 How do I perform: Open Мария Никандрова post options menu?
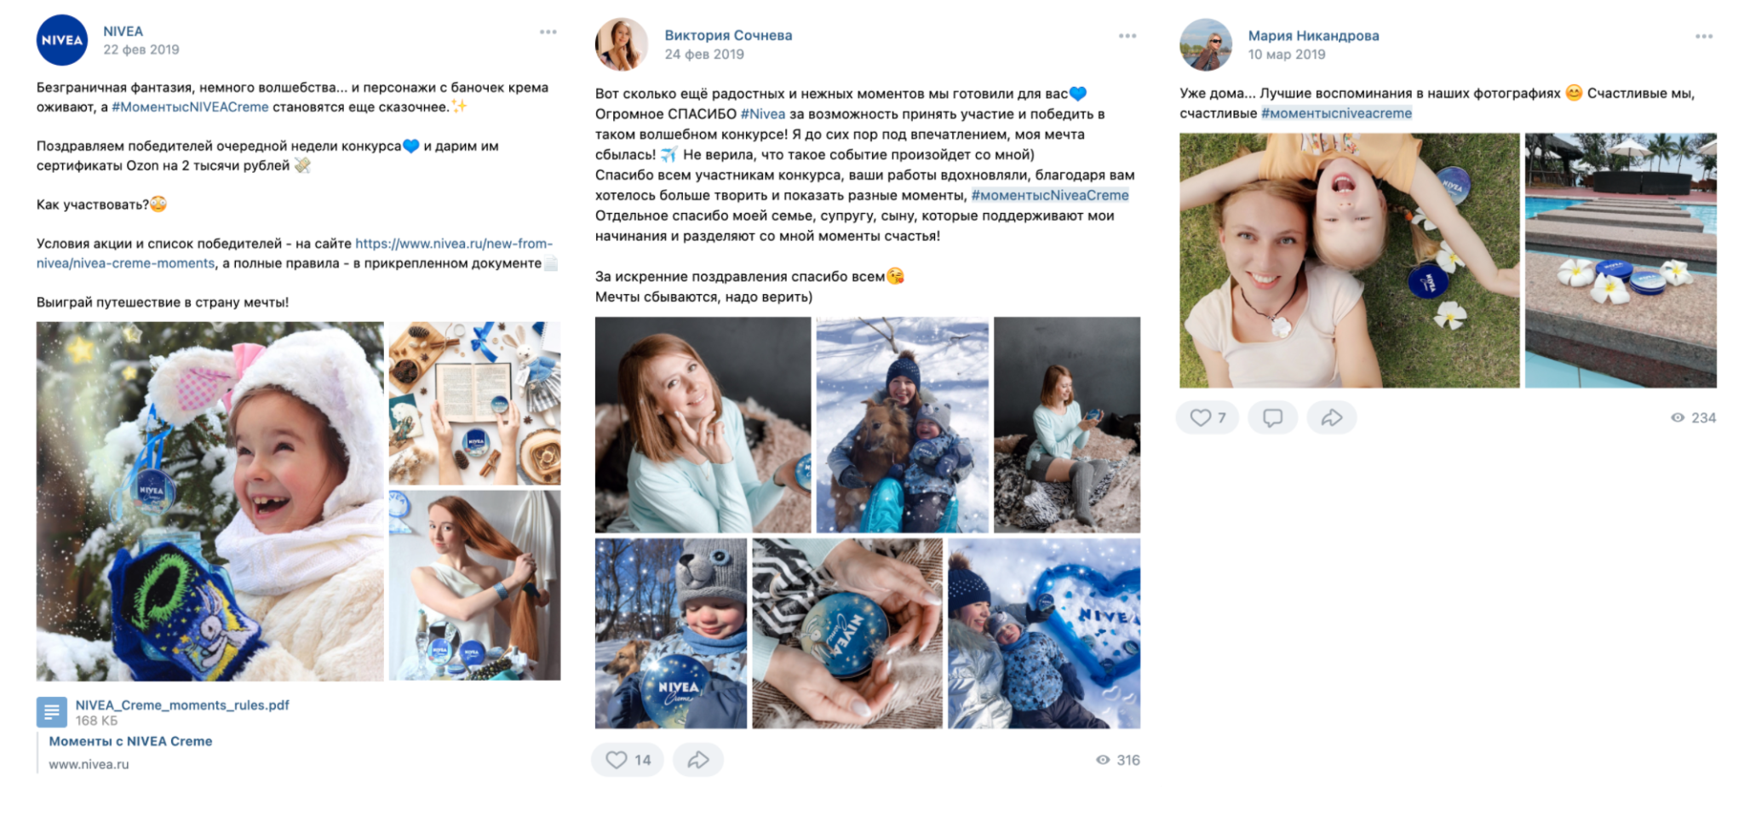[x=1703, y=37]
